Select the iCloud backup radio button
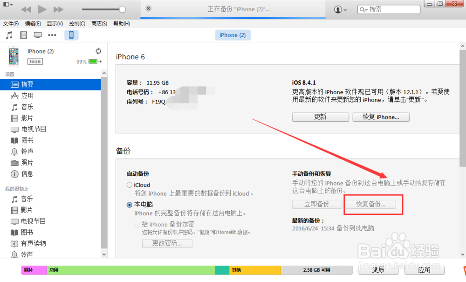466x282 pixels. click(x=129, y=185)
